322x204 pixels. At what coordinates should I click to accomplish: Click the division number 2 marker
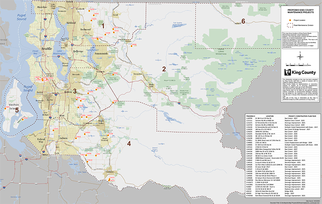(164, 69)
